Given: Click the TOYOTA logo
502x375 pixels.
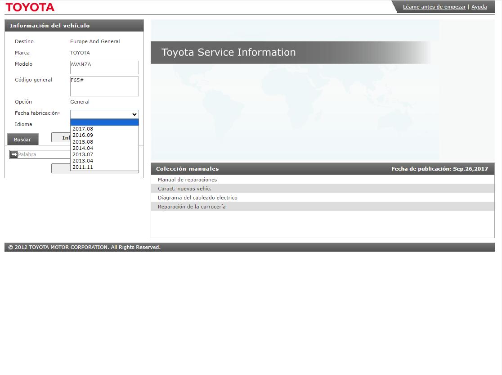Looking at the screenshot, I should point(30,7).
